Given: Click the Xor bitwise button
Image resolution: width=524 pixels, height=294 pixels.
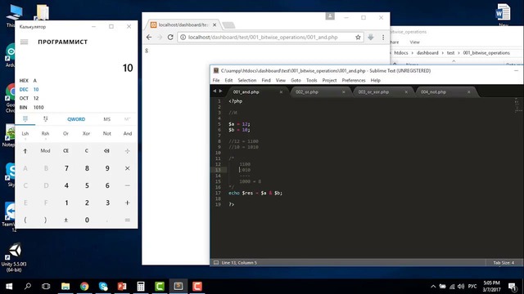Looking at the screenshot, I should pos(86,134).
